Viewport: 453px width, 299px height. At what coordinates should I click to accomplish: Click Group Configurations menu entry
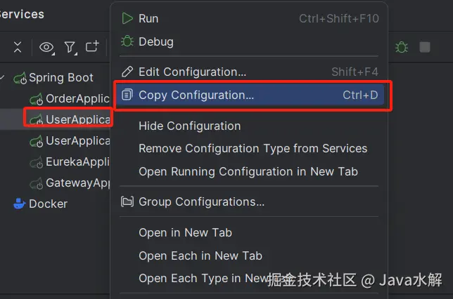201,201
